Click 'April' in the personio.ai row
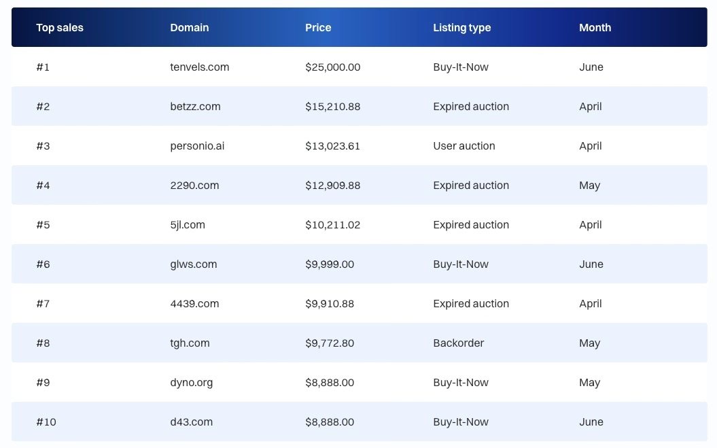 (x=591, y=146)
